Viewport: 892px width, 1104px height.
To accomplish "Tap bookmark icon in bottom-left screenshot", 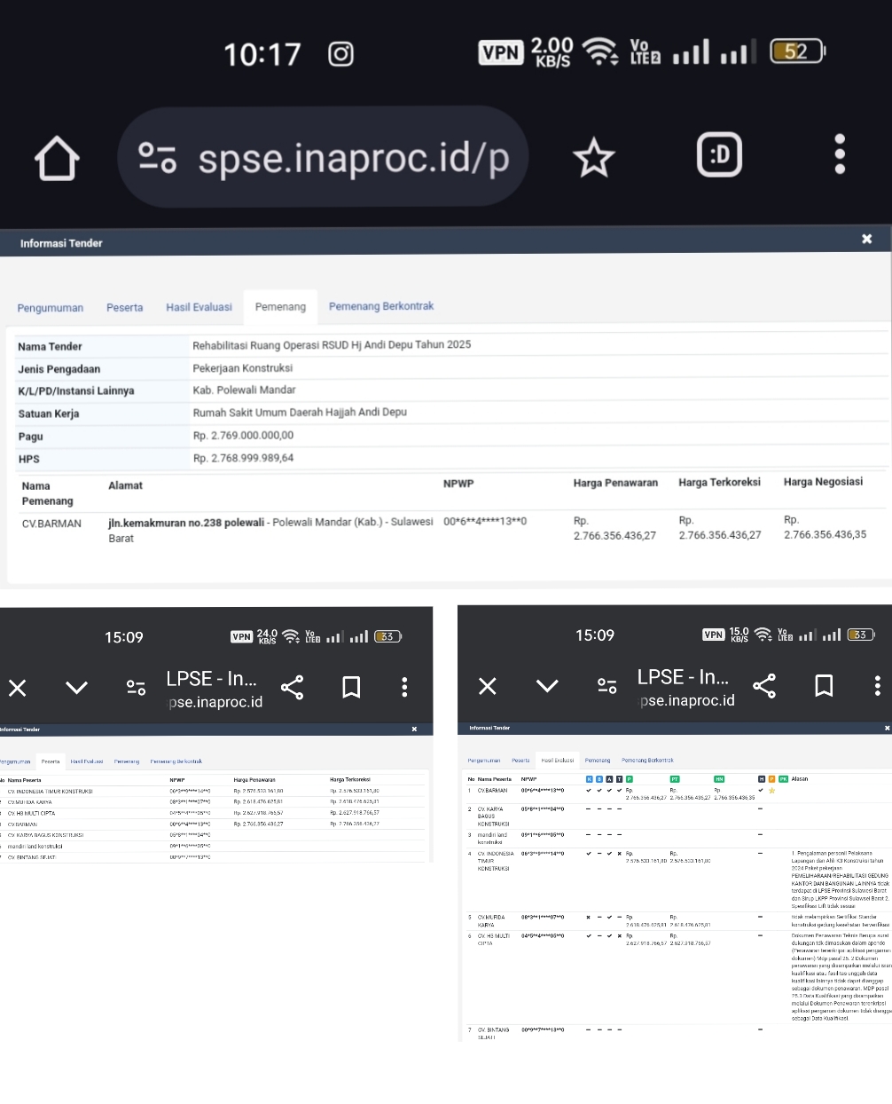I will [x=351, y=687].
